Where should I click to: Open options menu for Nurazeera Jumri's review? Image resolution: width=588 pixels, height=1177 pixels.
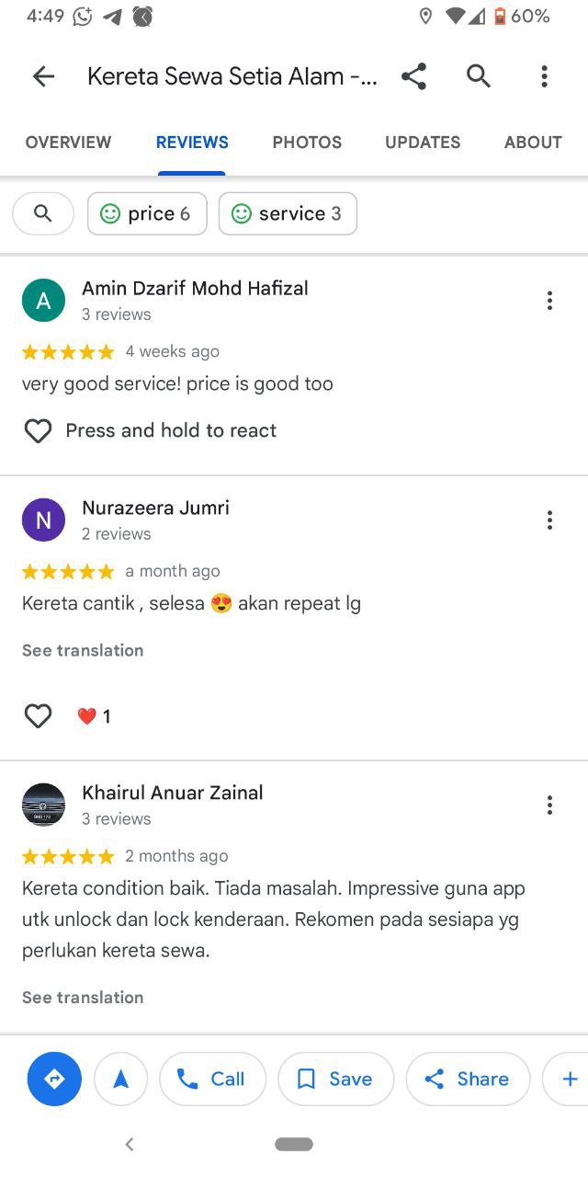point(549,520)
